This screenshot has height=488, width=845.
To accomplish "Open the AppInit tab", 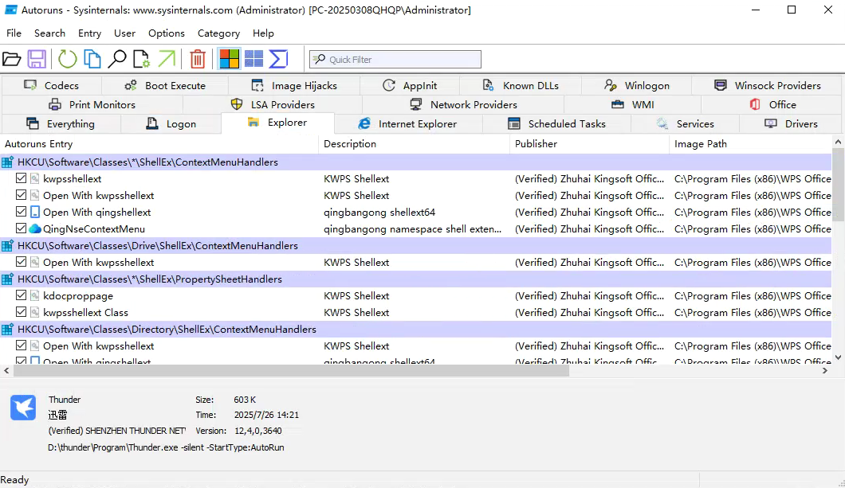I will pos(410,85).
